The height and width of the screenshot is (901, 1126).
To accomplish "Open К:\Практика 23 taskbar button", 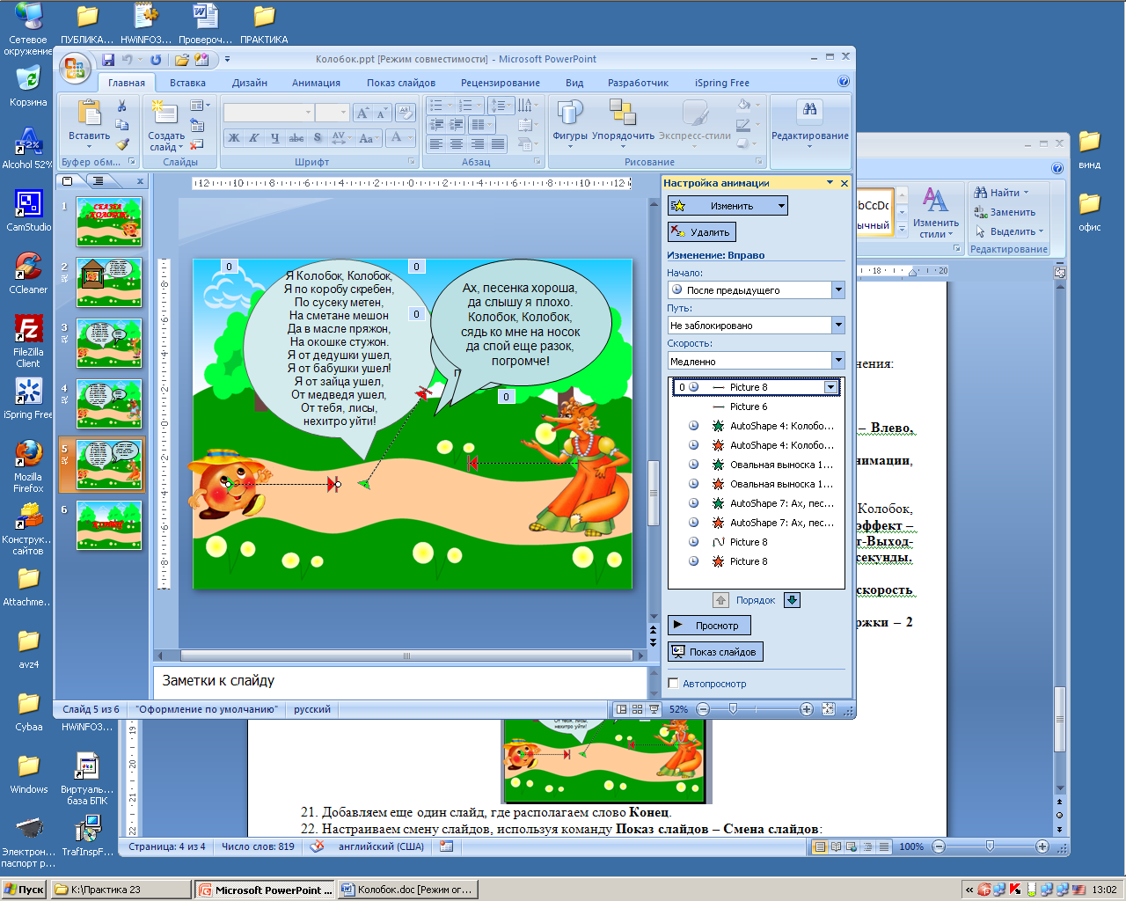I will point(121,890).
